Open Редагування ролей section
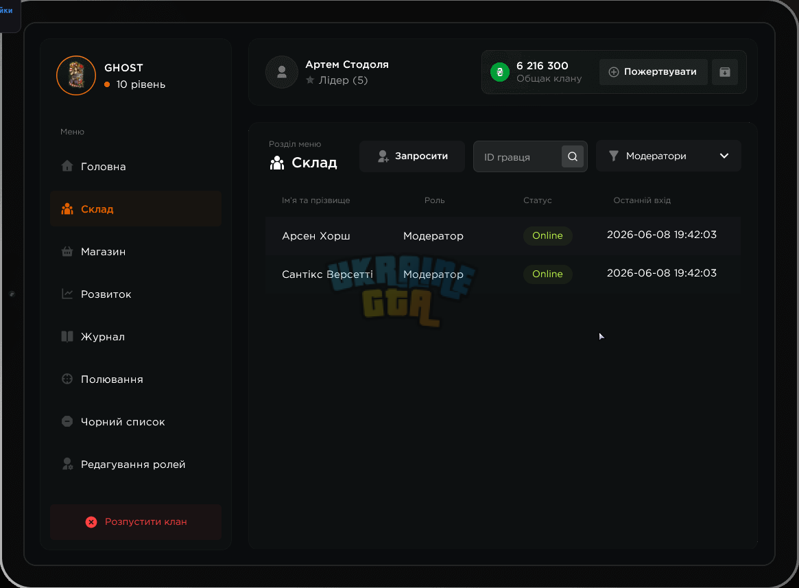The width and height of the screenshot is (799, 588). click(x=136, y=464)
